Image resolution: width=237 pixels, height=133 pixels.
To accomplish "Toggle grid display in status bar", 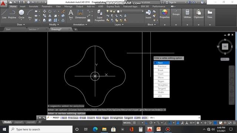I will coord(134,123).
